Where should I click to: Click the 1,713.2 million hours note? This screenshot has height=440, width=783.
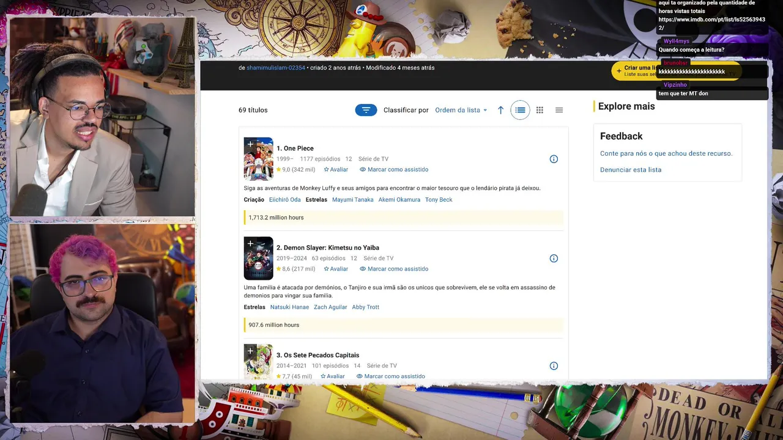click(x=276, y=218)
